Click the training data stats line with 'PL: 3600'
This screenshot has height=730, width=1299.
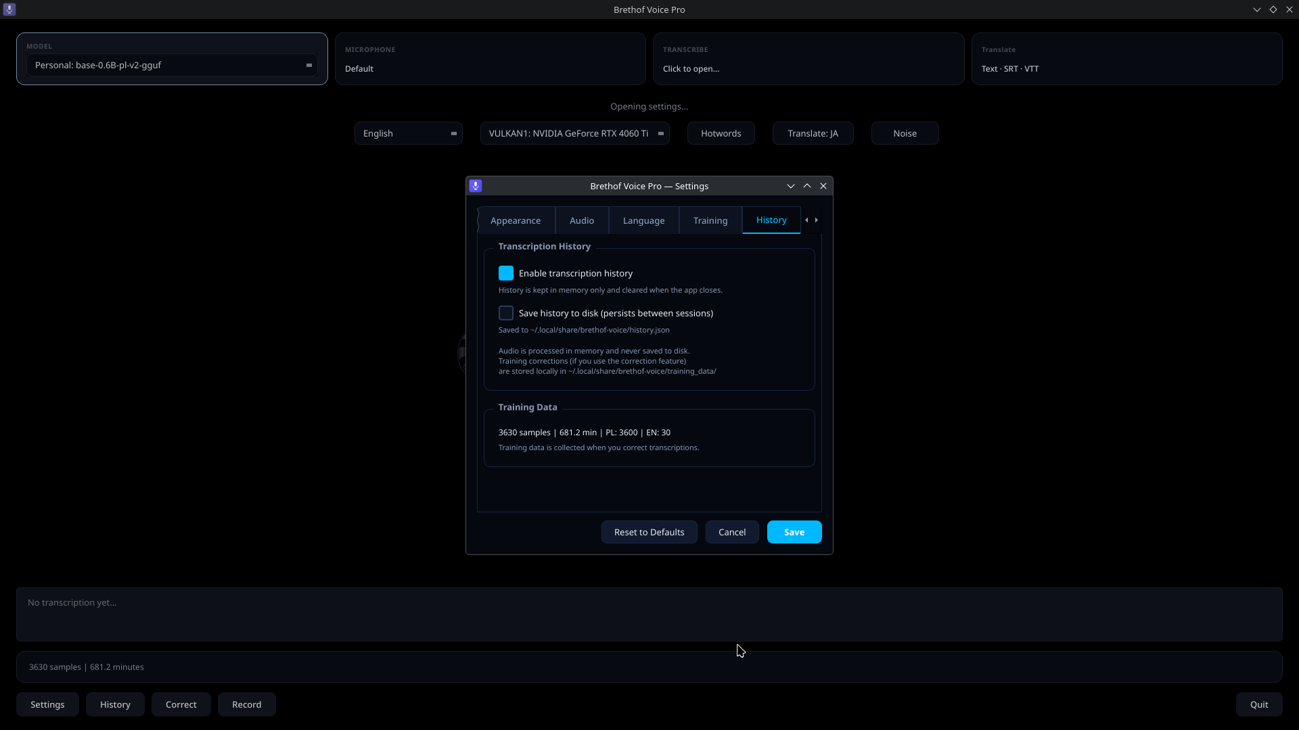(585, 433)
